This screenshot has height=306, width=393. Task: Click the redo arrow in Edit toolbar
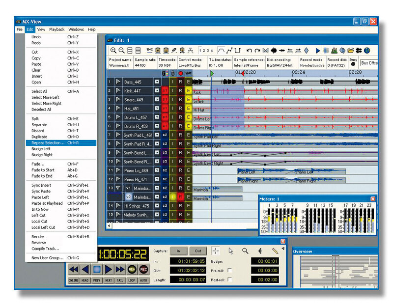pos(257,51)
